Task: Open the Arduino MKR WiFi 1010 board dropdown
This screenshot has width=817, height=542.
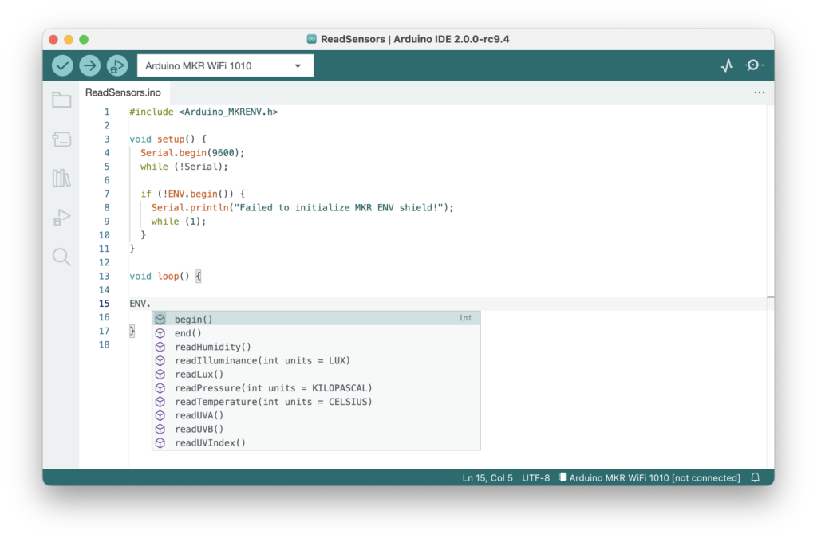Action: [225, 66]
